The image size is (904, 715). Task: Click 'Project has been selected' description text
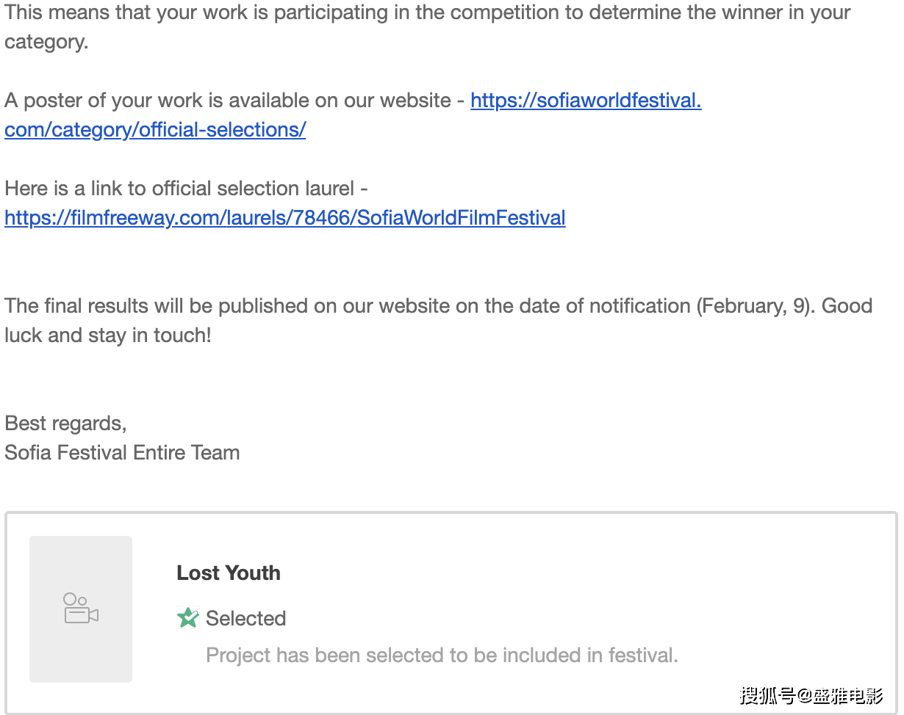pos(441,655)
